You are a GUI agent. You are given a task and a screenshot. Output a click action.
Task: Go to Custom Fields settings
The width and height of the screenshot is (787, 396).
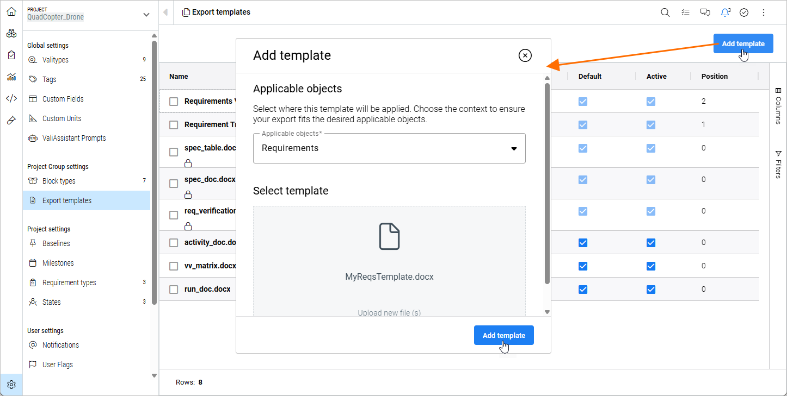pos(63,99)
